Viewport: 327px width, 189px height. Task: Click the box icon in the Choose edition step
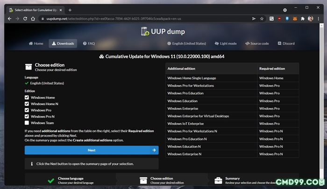coord(143,181)
